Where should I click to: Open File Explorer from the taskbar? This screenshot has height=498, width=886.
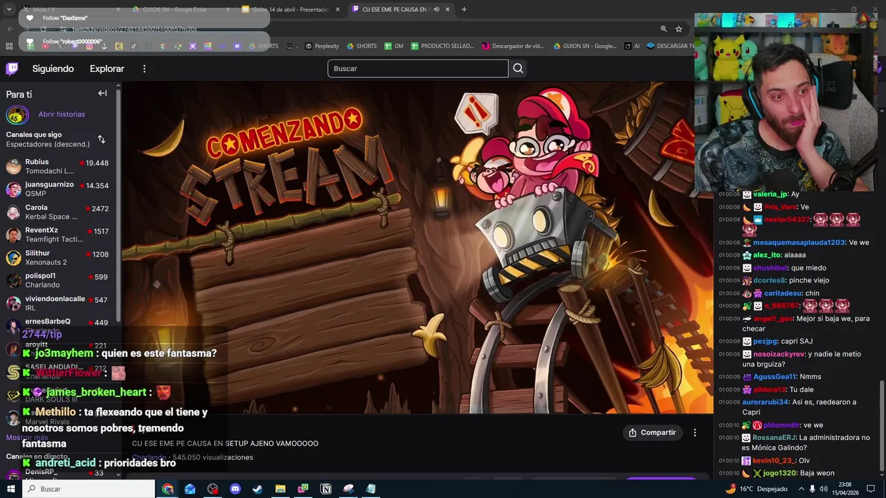pyautogui.click(x=280, y=489)
